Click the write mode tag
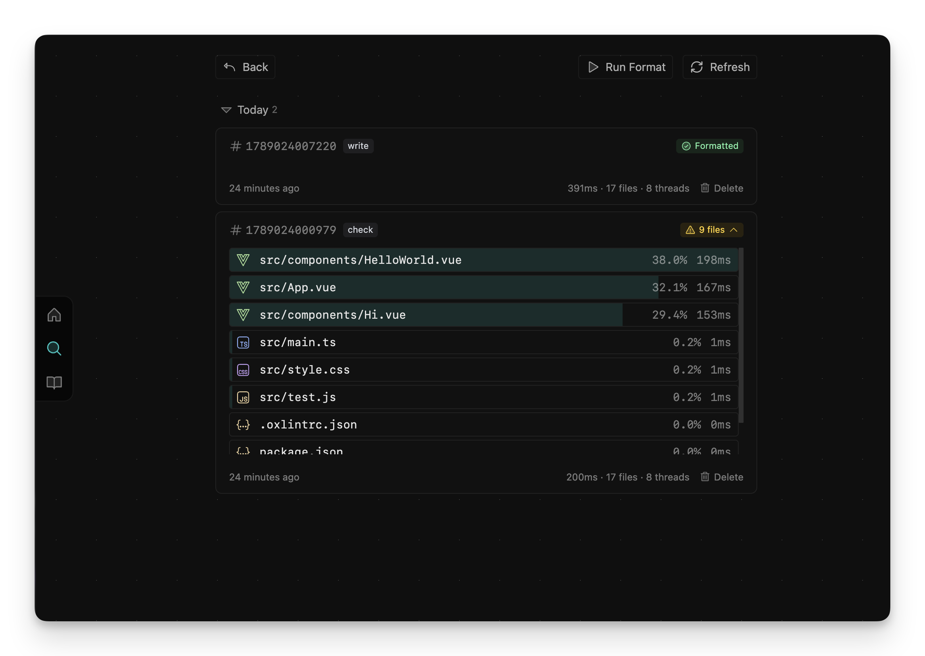Screen dimensions: 925x656 (358, 146)
